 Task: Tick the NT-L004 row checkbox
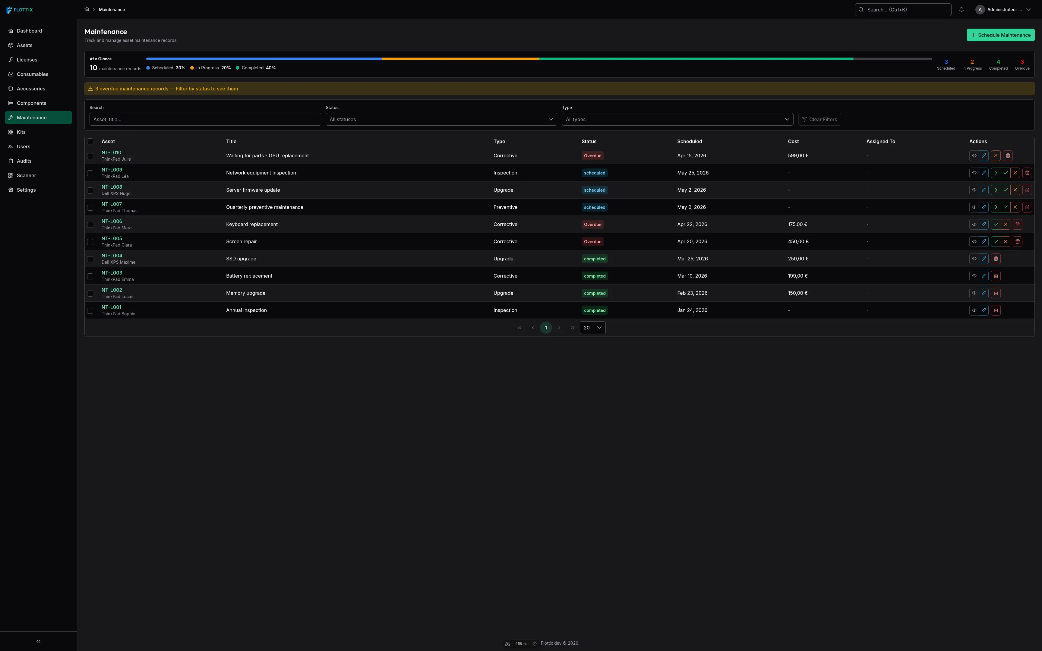click(x=90, y=259)
